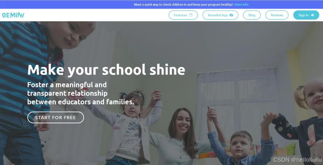Click the empty white navigation bar area

[95, 15]
